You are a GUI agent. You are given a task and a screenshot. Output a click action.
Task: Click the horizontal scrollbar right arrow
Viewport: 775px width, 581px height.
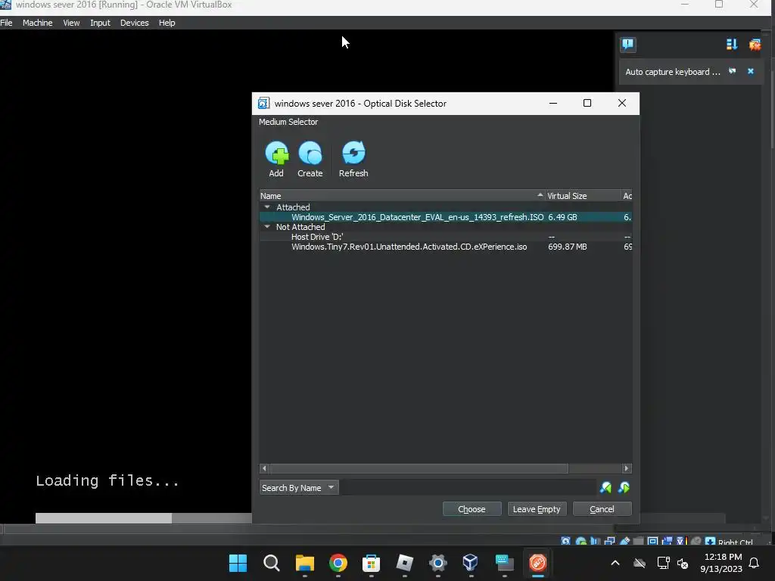pos(627,468)
